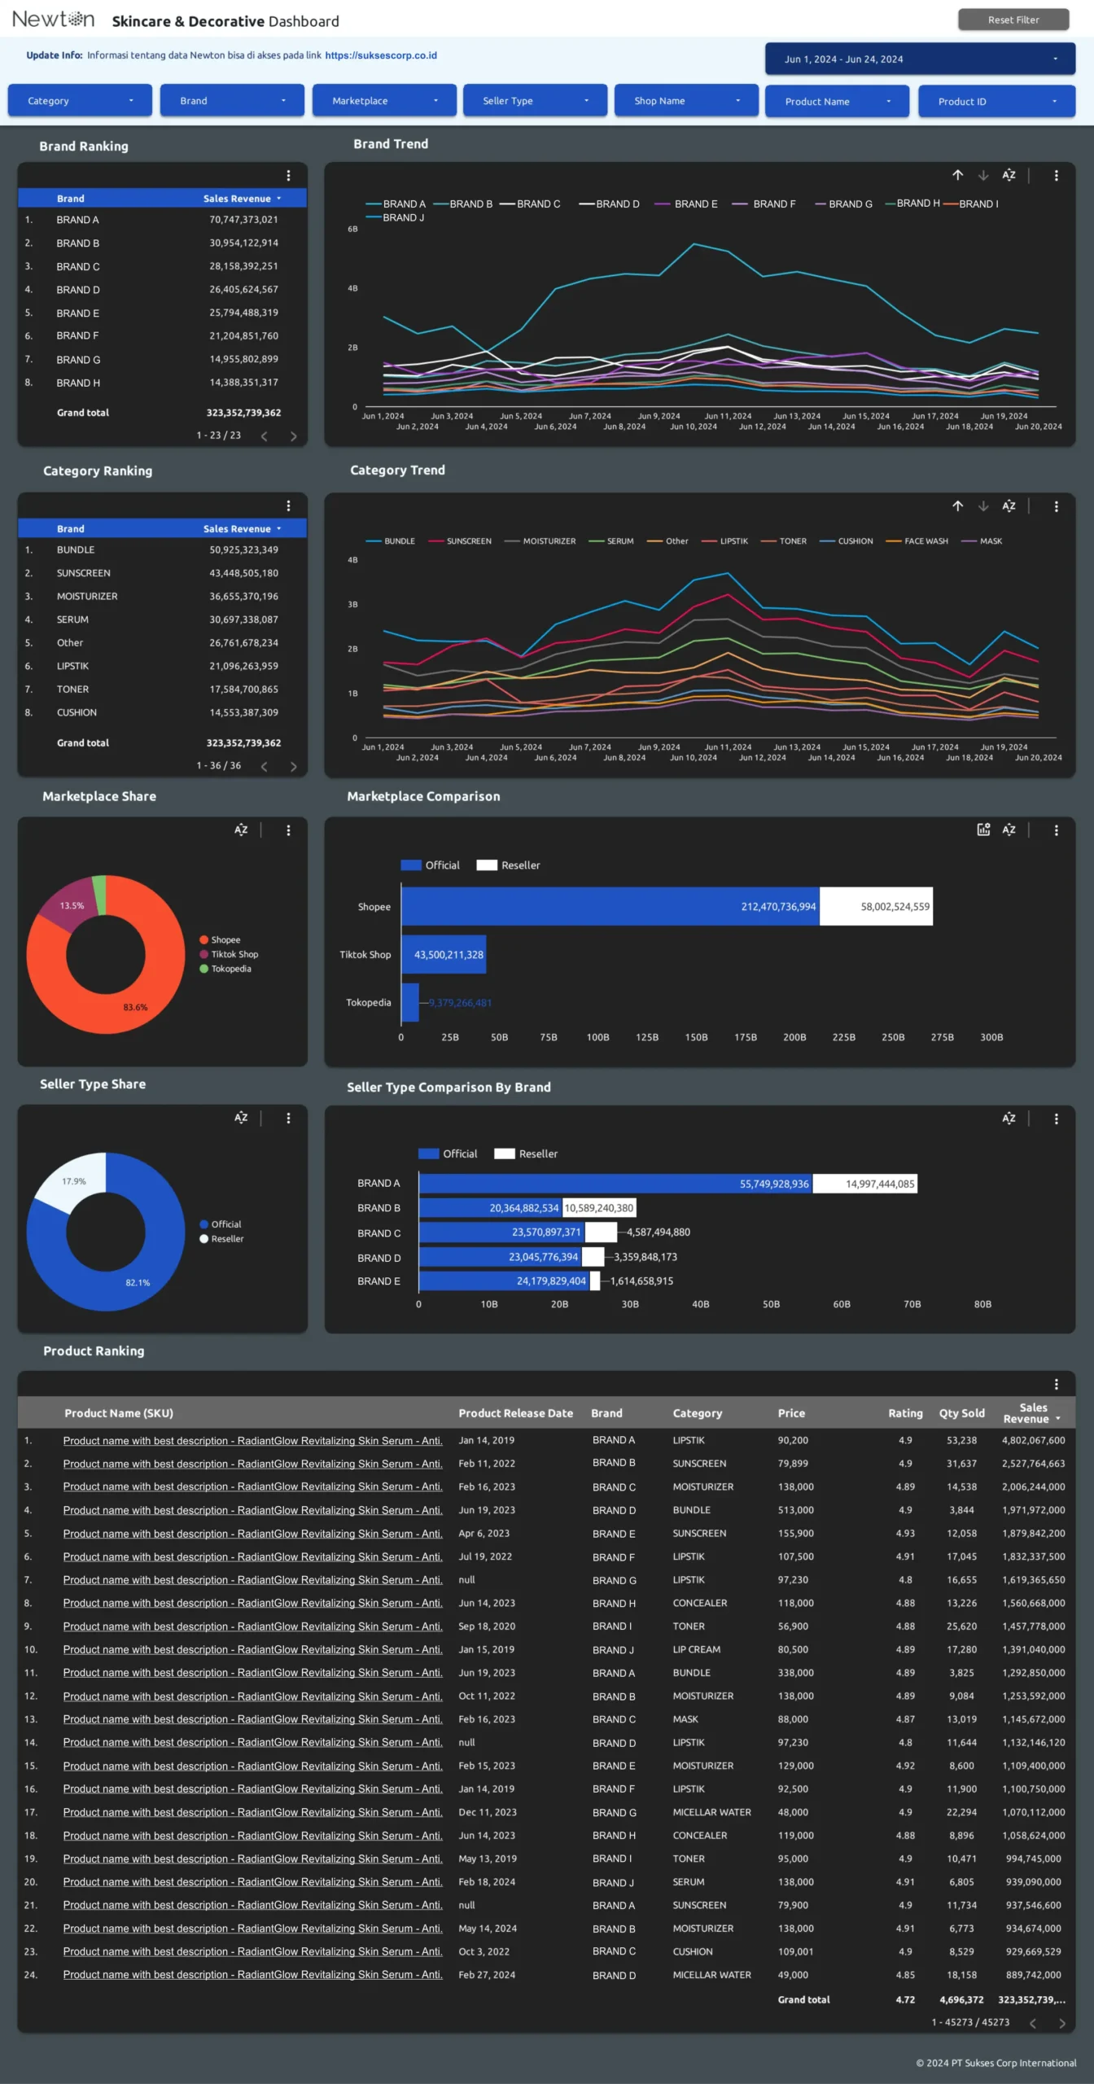The image size is (1094, 2084).
Task: Click drill-up arrow in Brand Trend chart
Action: pyautogui.click(x=957, y=175)
